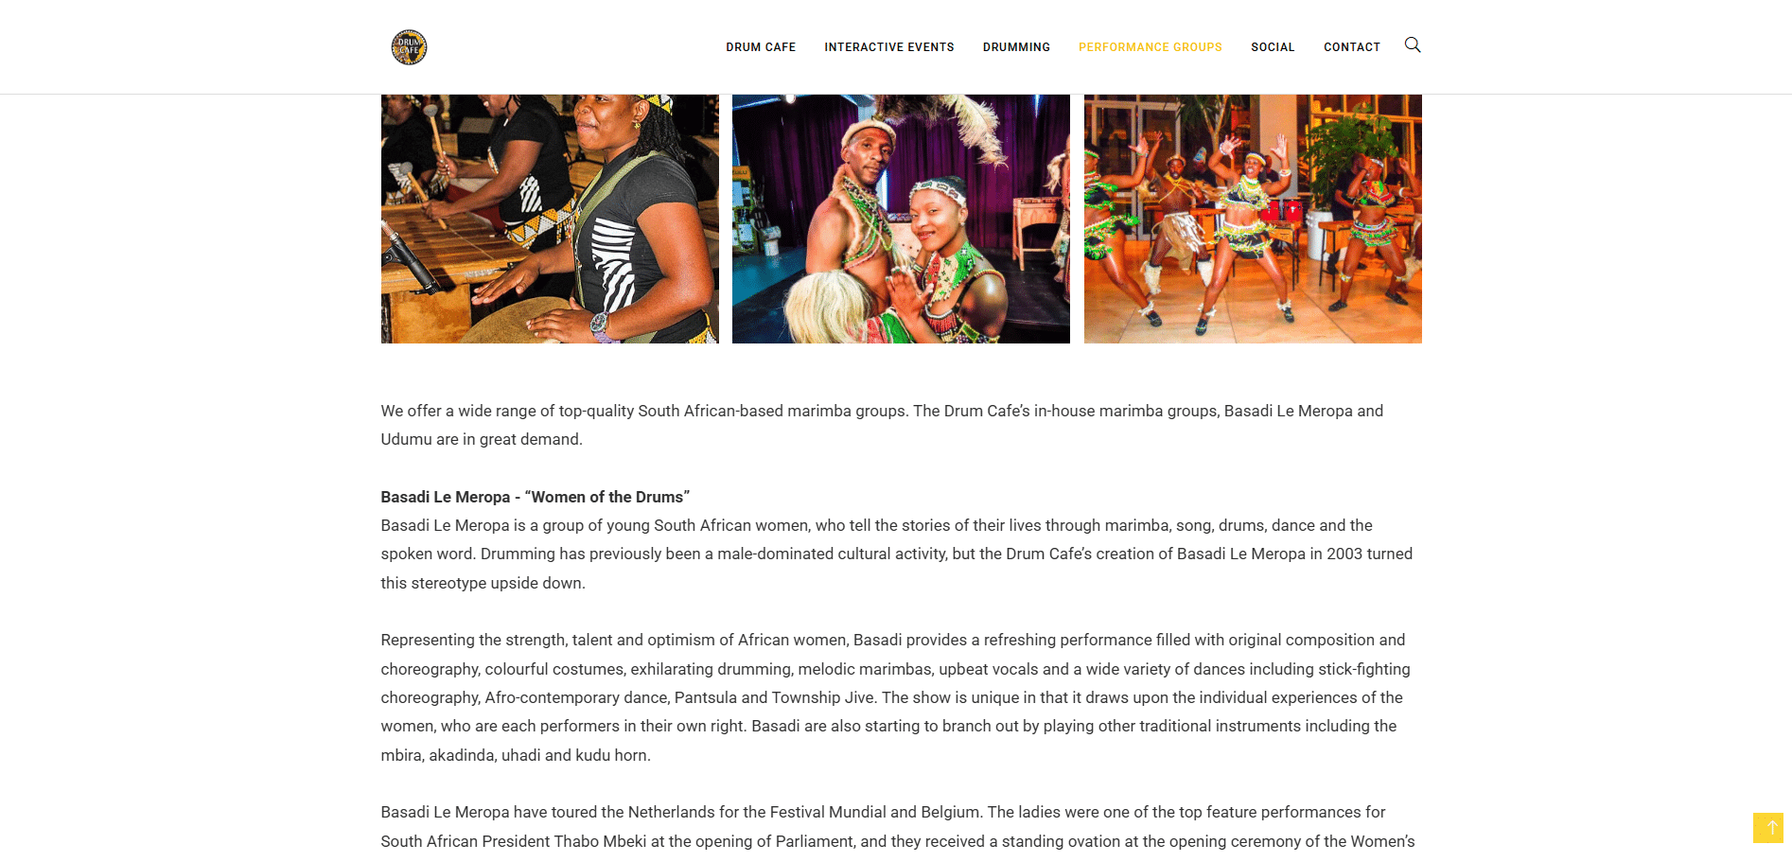Image resolution: width=1792 pixels, height=862 pixels.
Task: Select the Drumming menu item
Action: pyautogui.click(x=1016, y=47)
